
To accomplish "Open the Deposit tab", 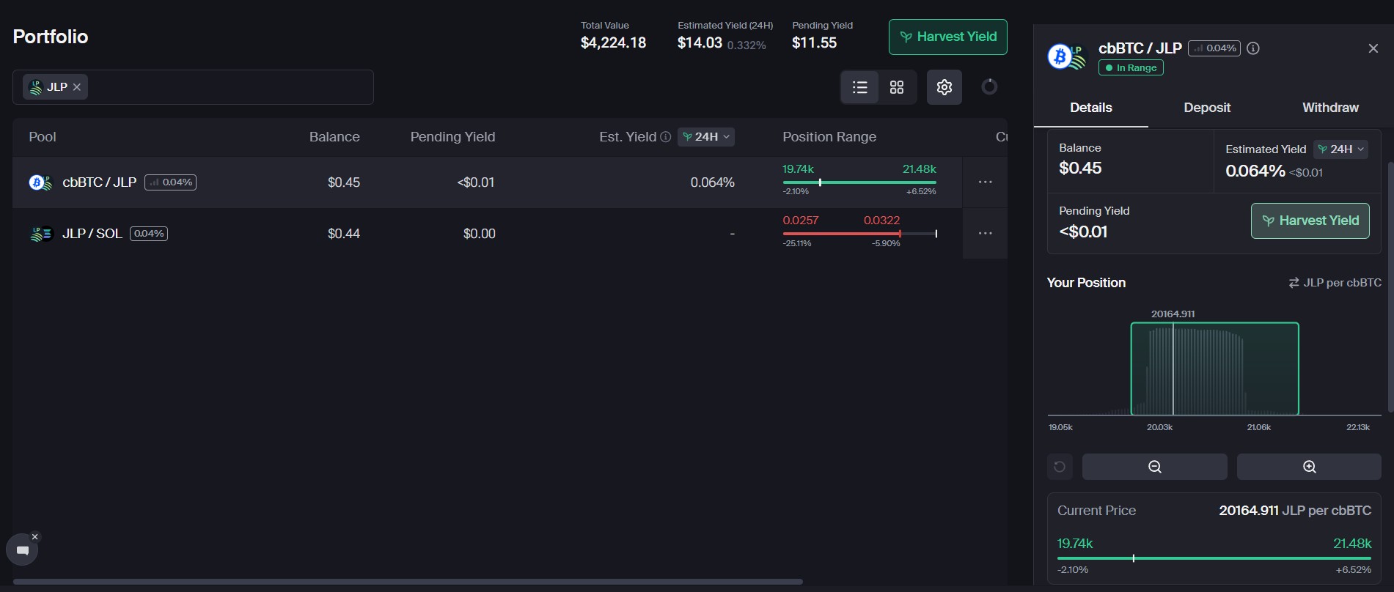I will tap(1207, 108).
